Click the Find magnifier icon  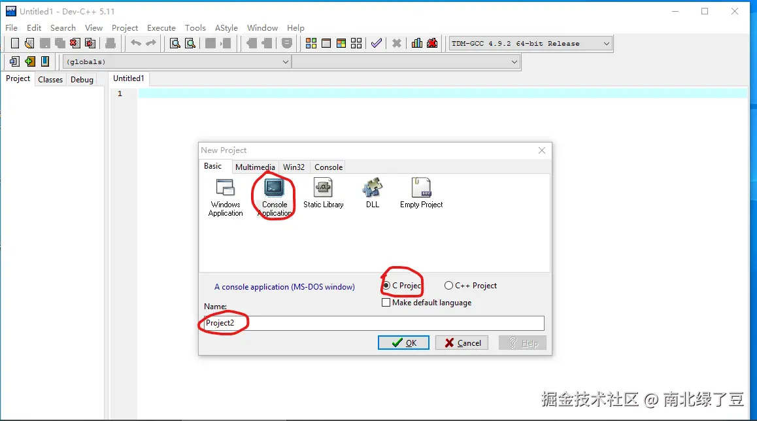click(175, 43)
